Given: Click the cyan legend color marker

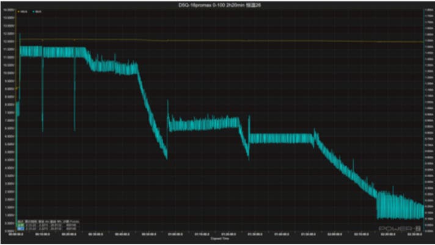Looking at the screenshot, I should [x=33, y=12].
